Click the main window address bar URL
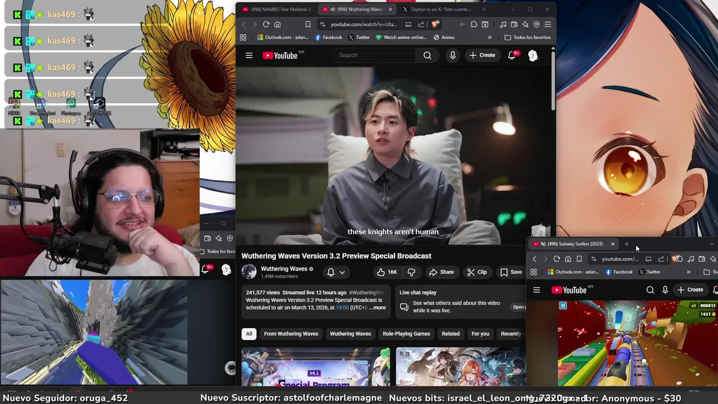 click(x=363, y=24)
